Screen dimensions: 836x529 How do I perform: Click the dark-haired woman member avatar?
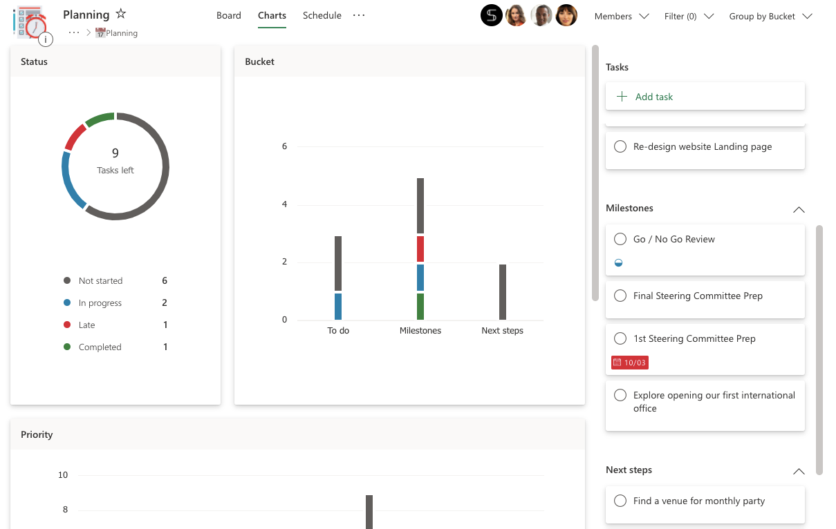pyautogui.click(x=566, y=15)
